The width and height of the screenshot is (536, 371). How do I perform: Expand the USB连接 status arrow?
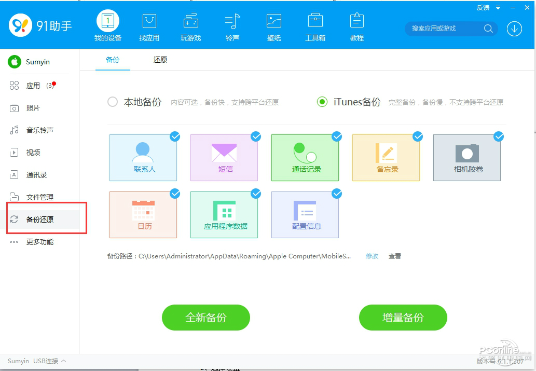(64, 361)
